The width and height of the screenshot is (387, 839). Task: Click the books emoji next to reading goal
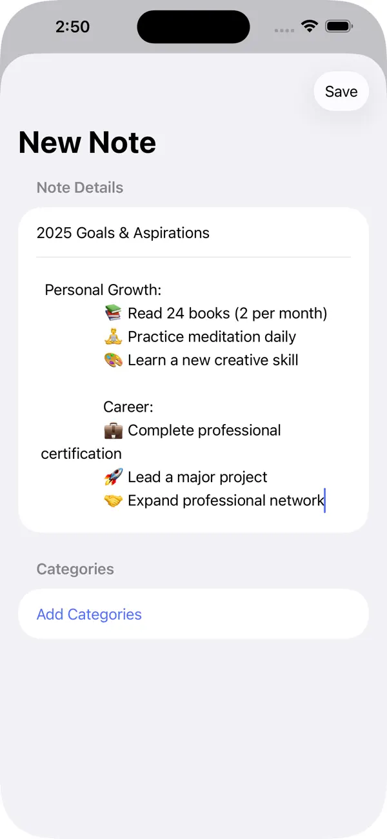[x=113, y=313]
